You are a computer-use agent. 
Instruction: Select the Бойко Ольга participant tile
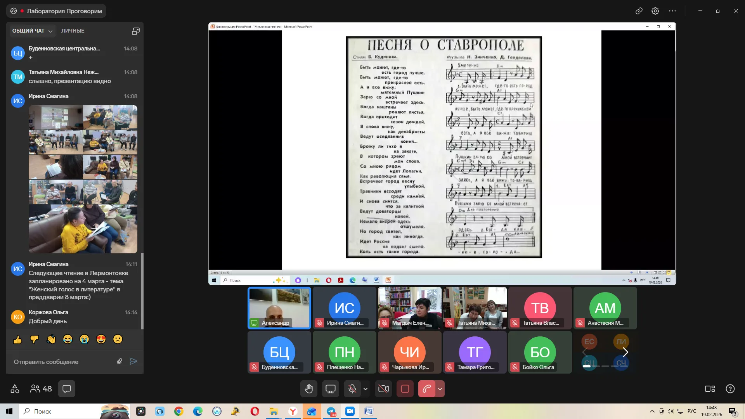pyautogui.click(x=540, y=352)
